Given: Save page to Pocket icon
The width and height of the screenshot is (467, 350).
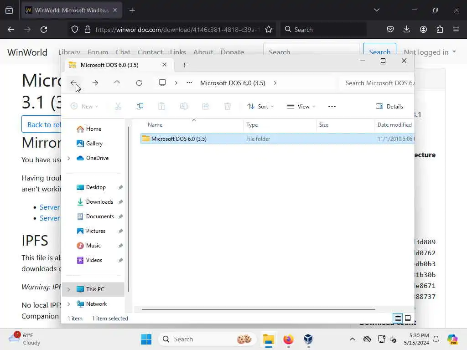Looking at the screenshot, I should (x=390, y=29).
